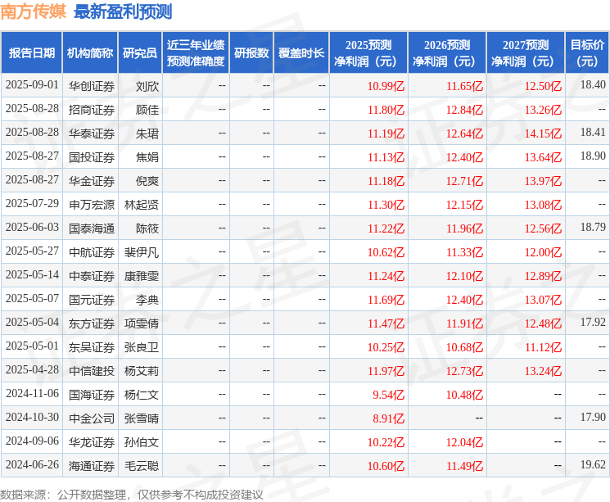
Task: Select the target price 18.41
Action: click(593, 132)
